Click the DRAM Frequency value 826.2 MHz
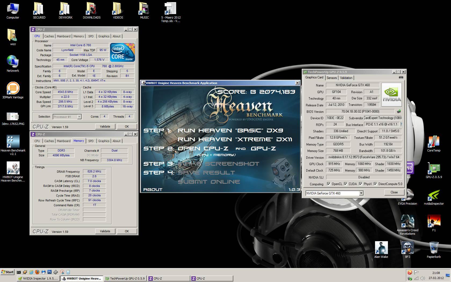 (x=94, y=171)
